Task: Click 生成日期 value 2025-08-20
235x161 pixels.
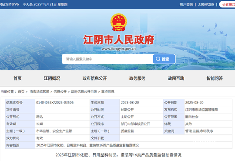Action: point(130,103)
